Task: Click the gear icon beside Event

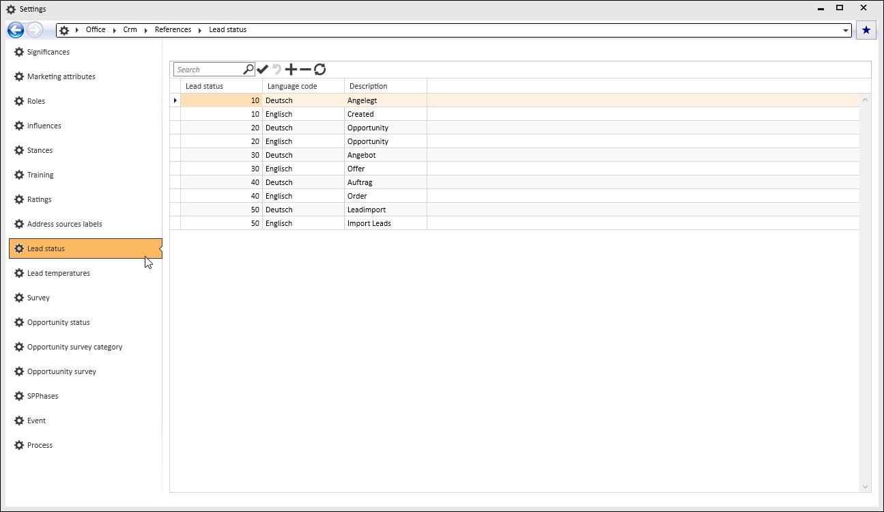Action: click(x=19, y=421)
